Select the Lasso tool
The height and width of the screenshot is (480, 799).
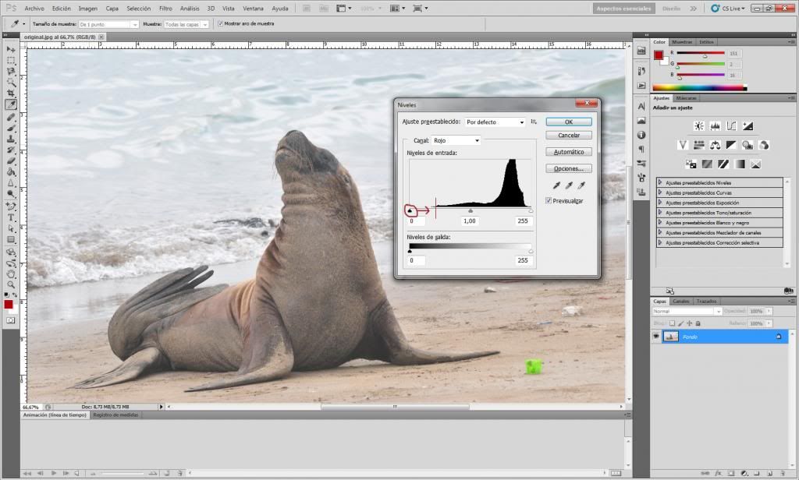(x=11, y=71)
